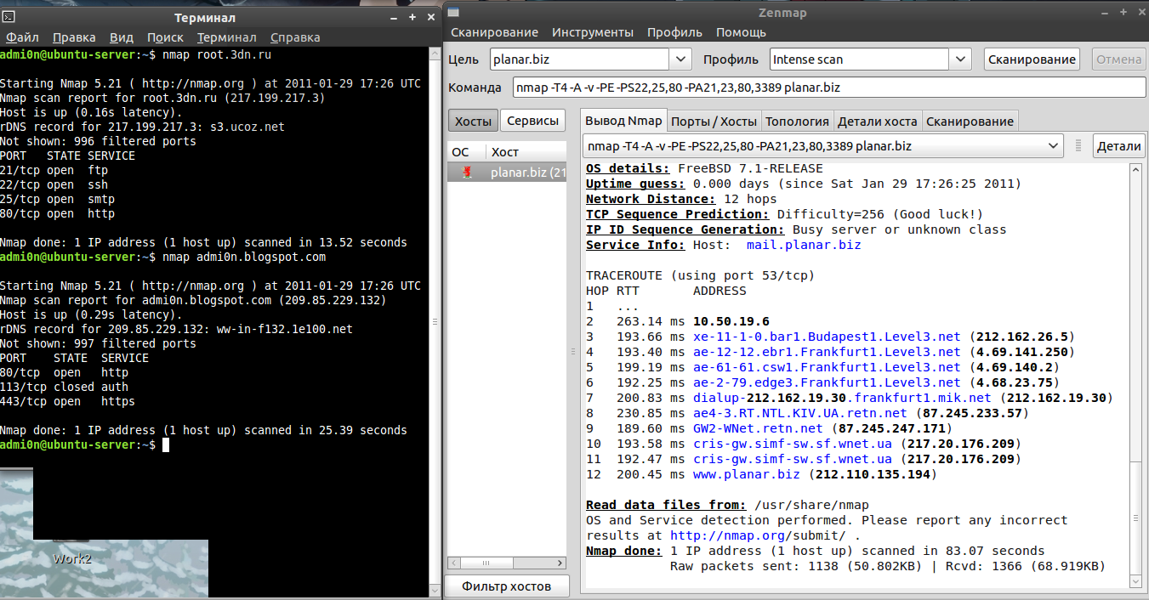Open the Справка menu in Terminal

point(295,37)
